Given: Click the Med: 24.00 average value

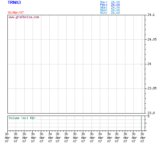Looking at the screenshot, I should tap(110, 10).
